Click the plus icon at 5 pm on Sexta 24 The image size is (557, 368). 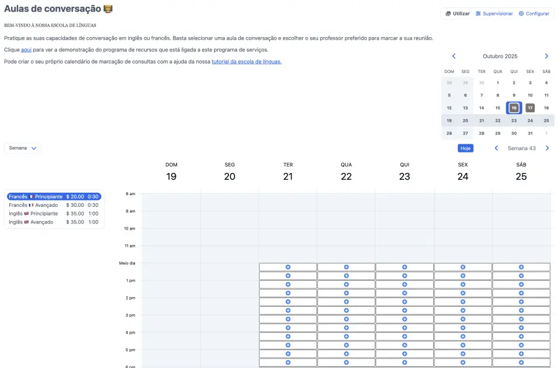tap(462, 354)
